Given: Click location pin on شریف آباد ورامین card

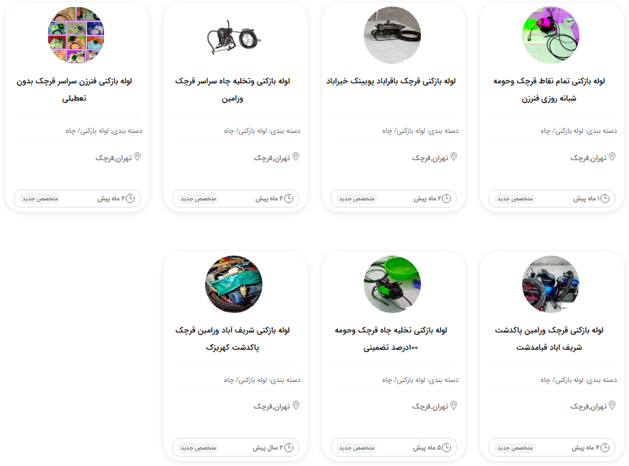Looking at the screenshot, I should point(295,406).
